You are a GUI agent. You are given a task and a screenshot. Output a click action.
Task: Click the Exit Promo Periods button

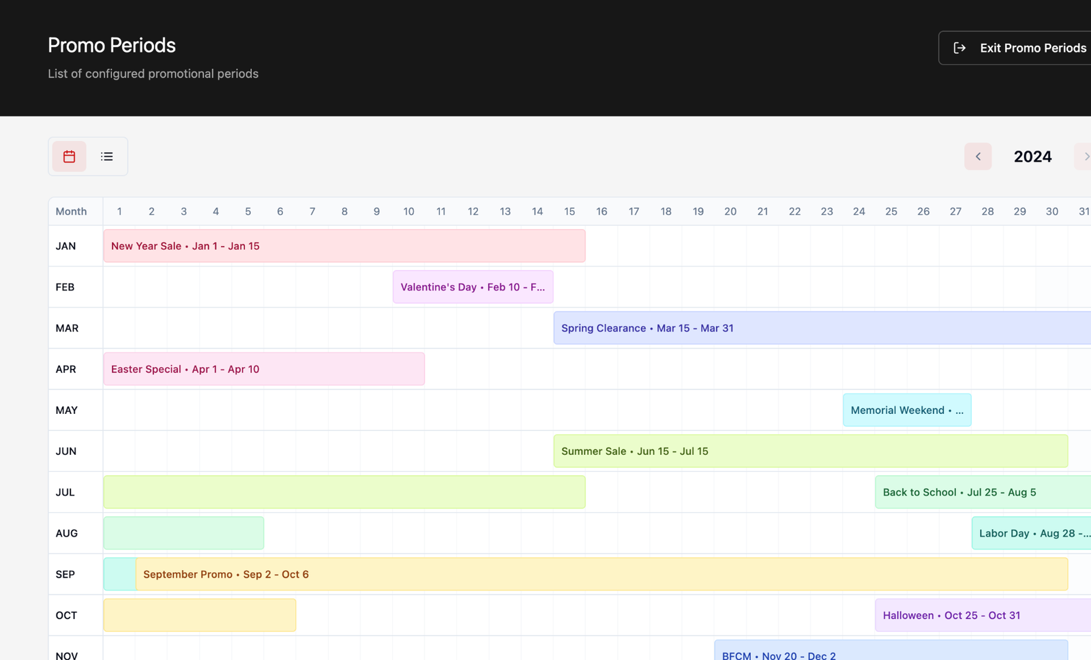click(x=1015, y=48)
